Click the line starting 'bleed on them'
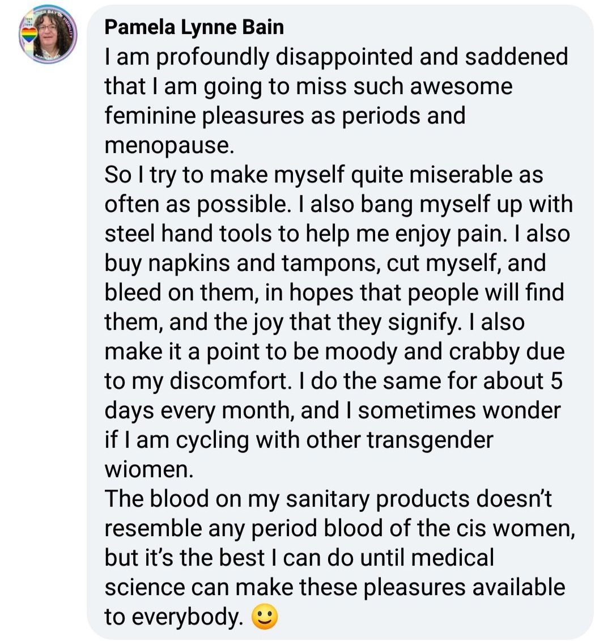Image resolution: width=612 pixels, height=641 pixels. [334, 292]
